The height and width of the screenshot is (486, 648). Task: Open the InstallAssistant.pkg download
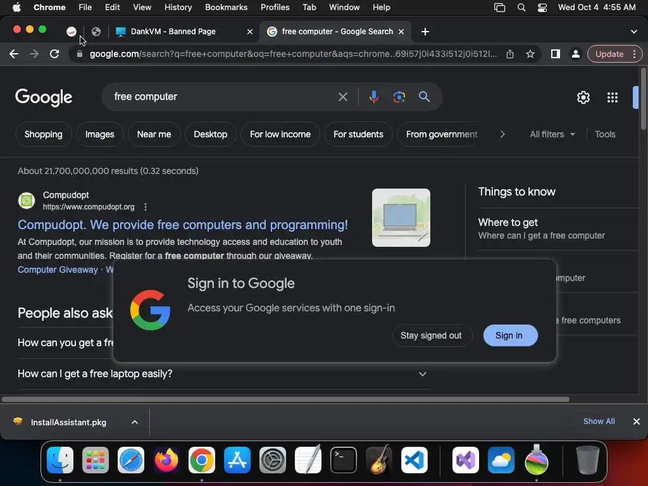coord(68,422)
